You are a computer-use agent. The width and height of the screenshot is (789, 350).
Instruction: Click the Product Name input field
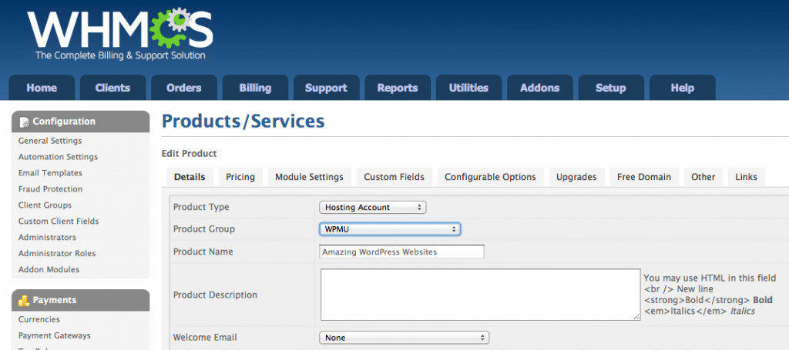pos(402,252)
